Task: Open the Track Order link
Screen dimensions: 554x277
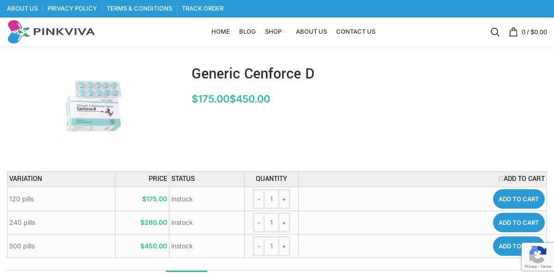Action: pos(203,8)
